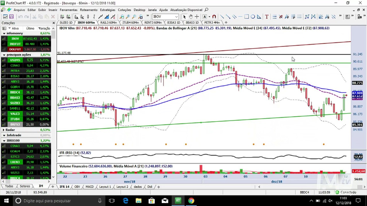Screen dimensions: 367x206
Task: Open Google Chrome from taskbar
Action: pos(191,201)
